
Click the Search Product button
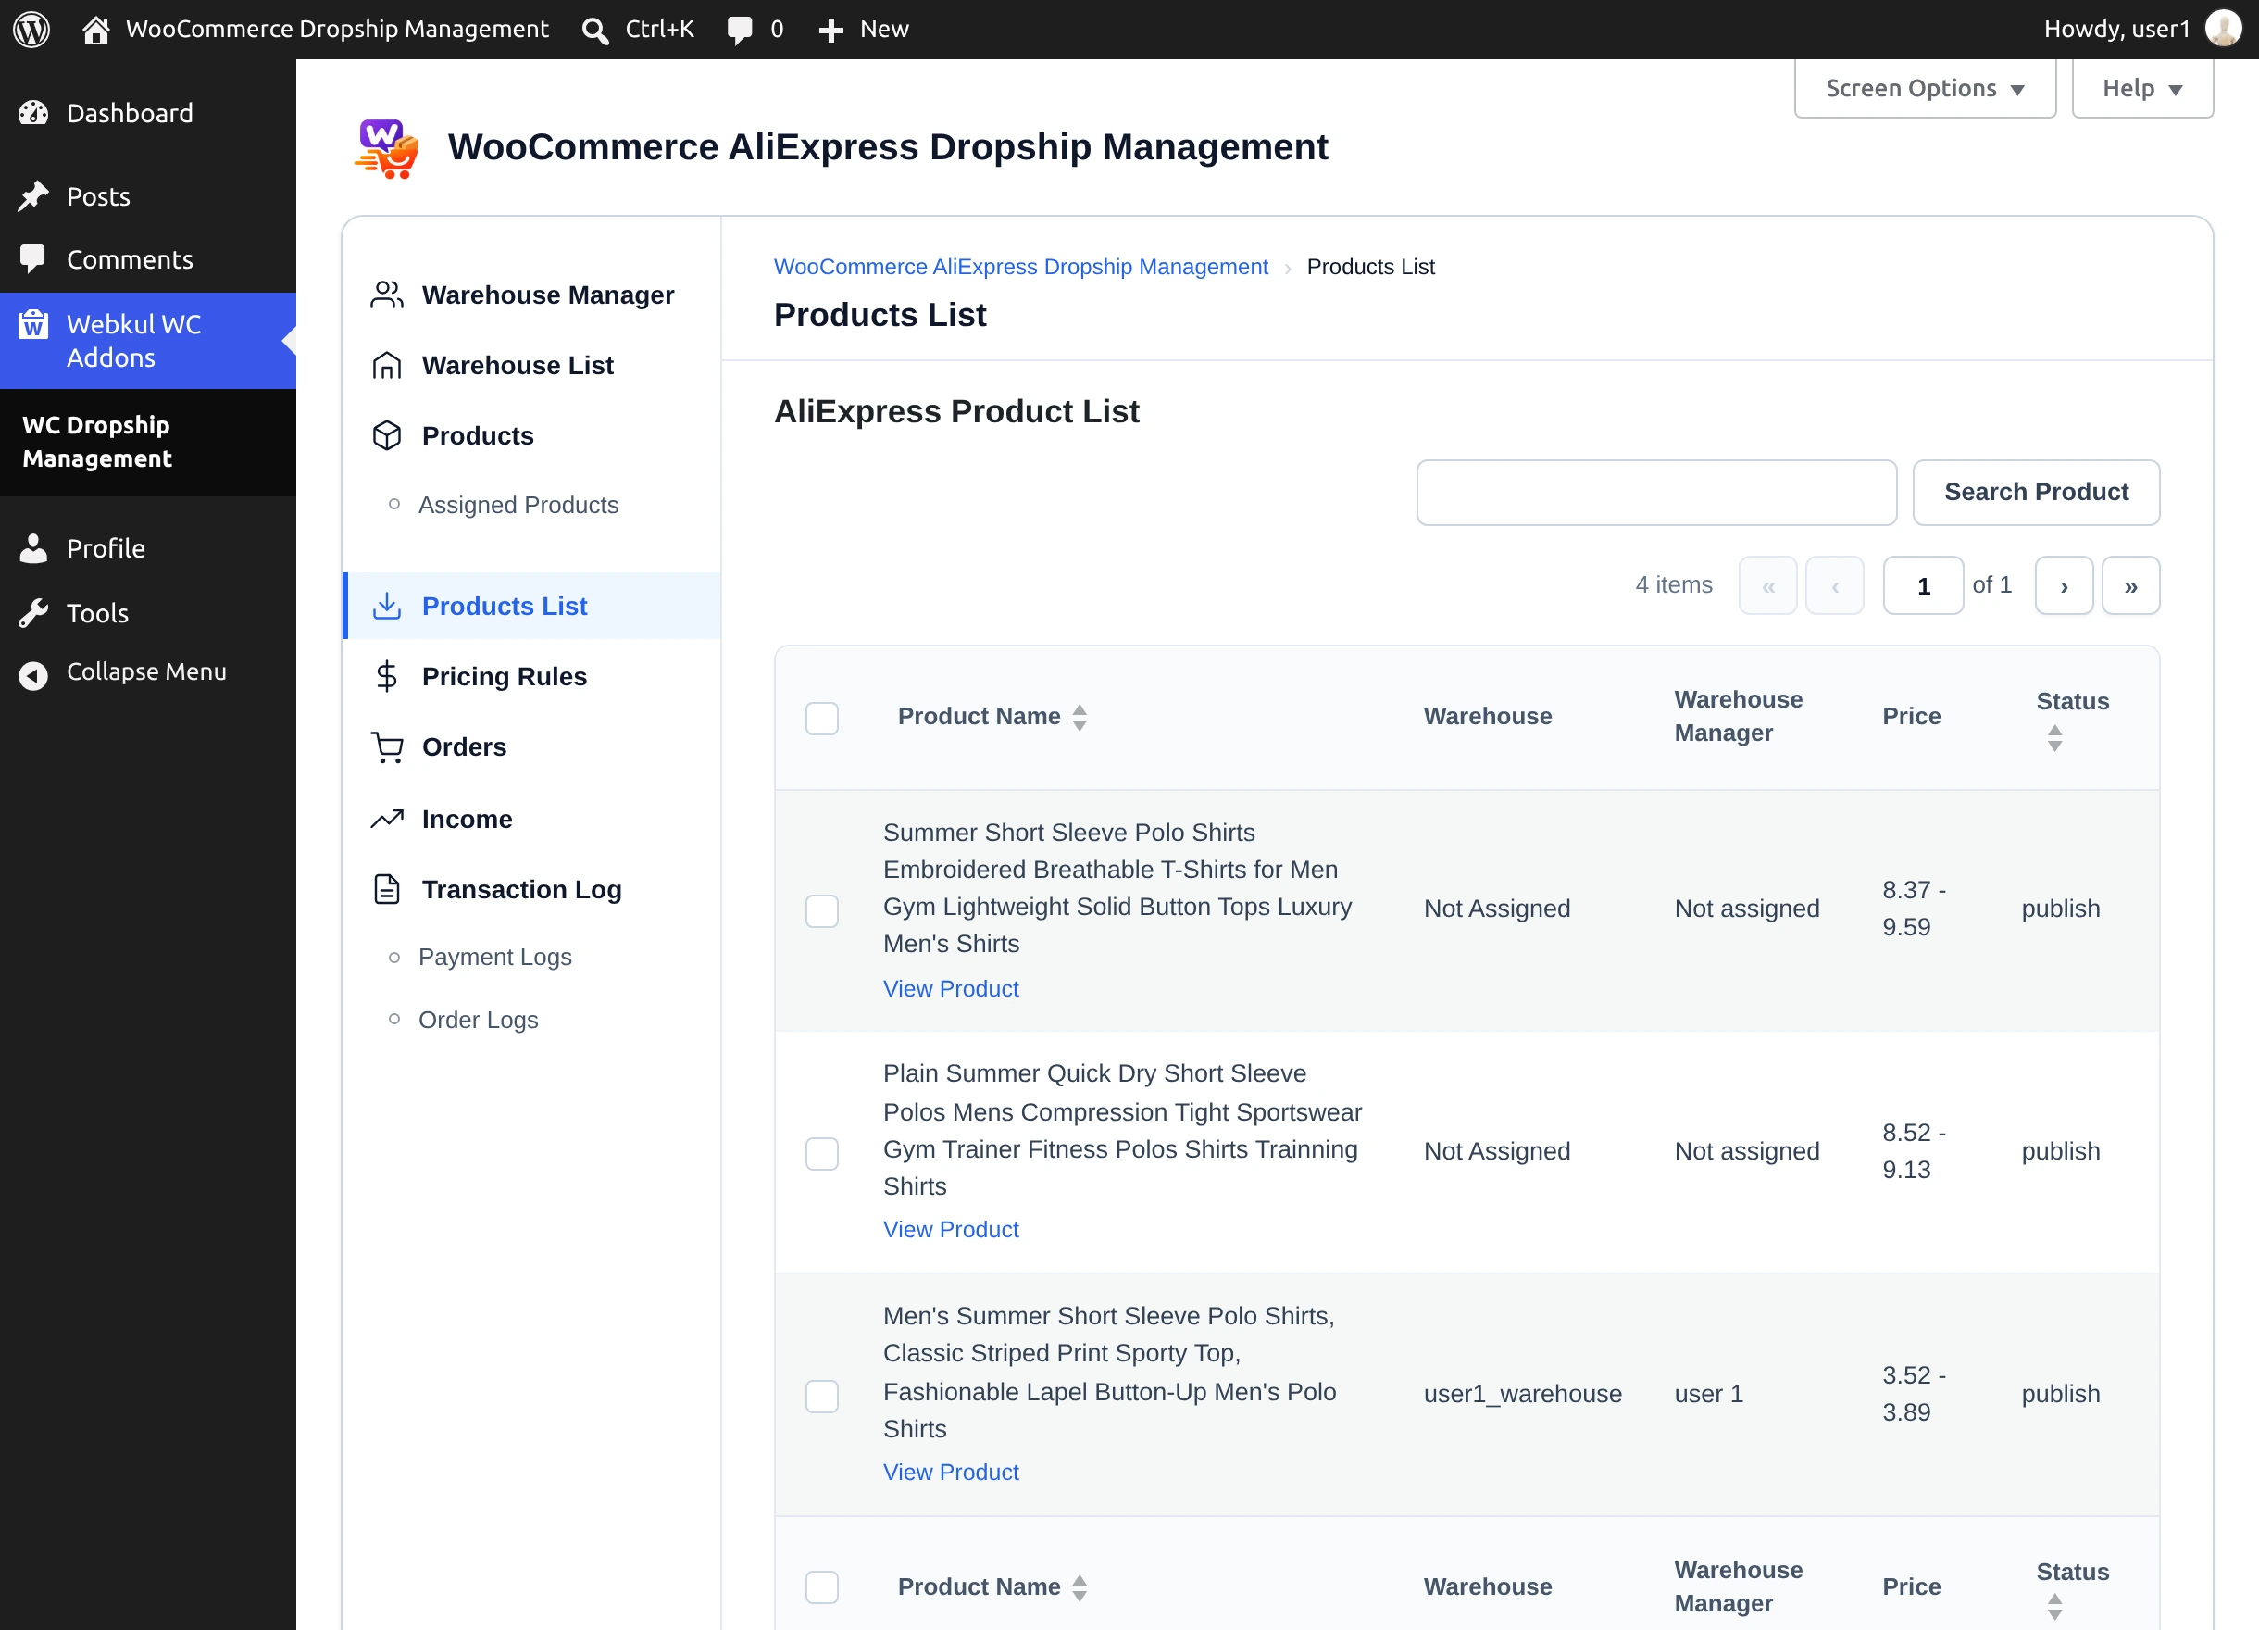[2036, 492]
